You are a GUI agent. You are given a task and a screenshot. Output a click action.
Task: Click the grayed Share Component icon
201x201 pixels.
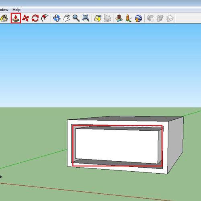[x=170, y=18]
